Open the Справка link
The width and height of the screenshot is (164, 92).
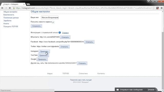point(65,33)
